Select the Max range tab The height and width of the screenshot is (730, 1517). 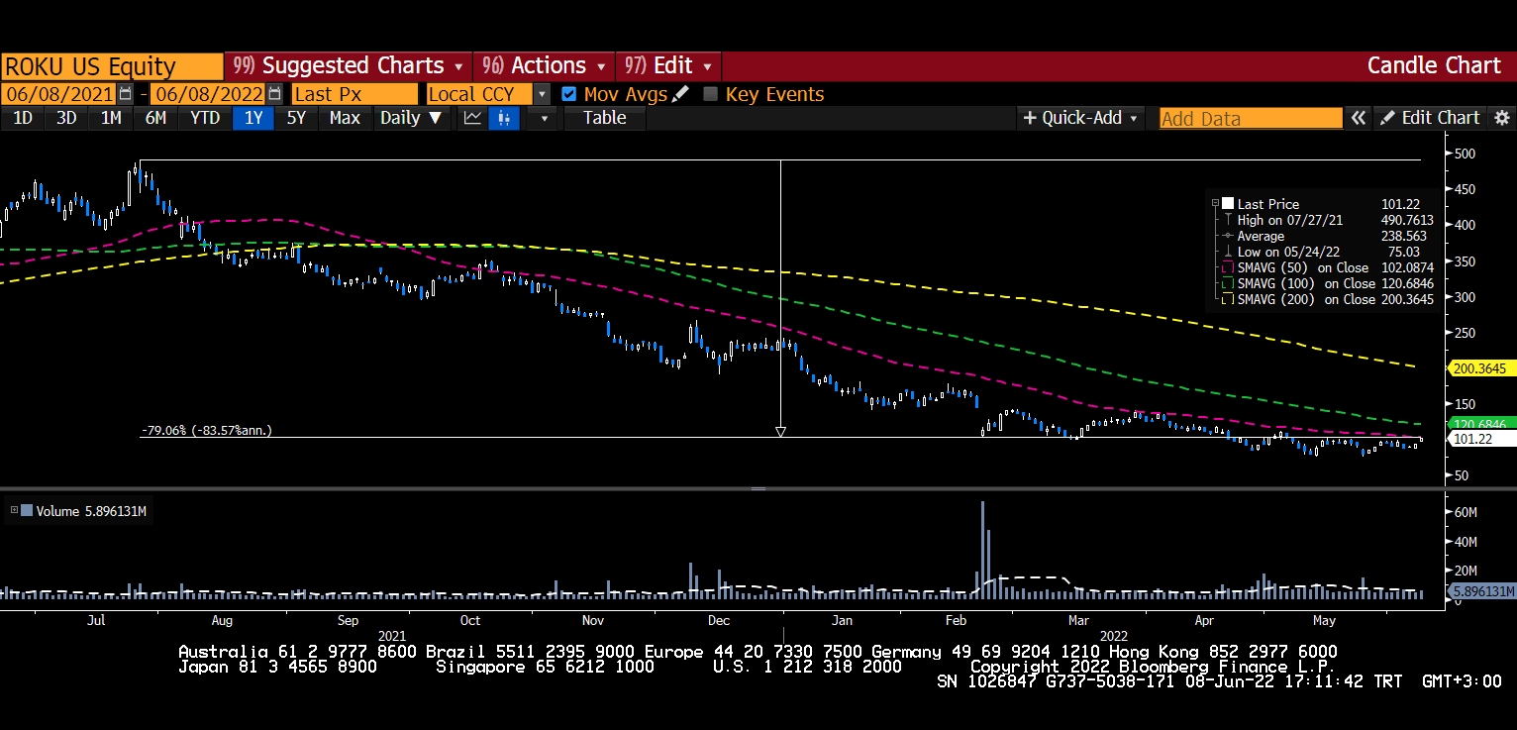[345, 118]
